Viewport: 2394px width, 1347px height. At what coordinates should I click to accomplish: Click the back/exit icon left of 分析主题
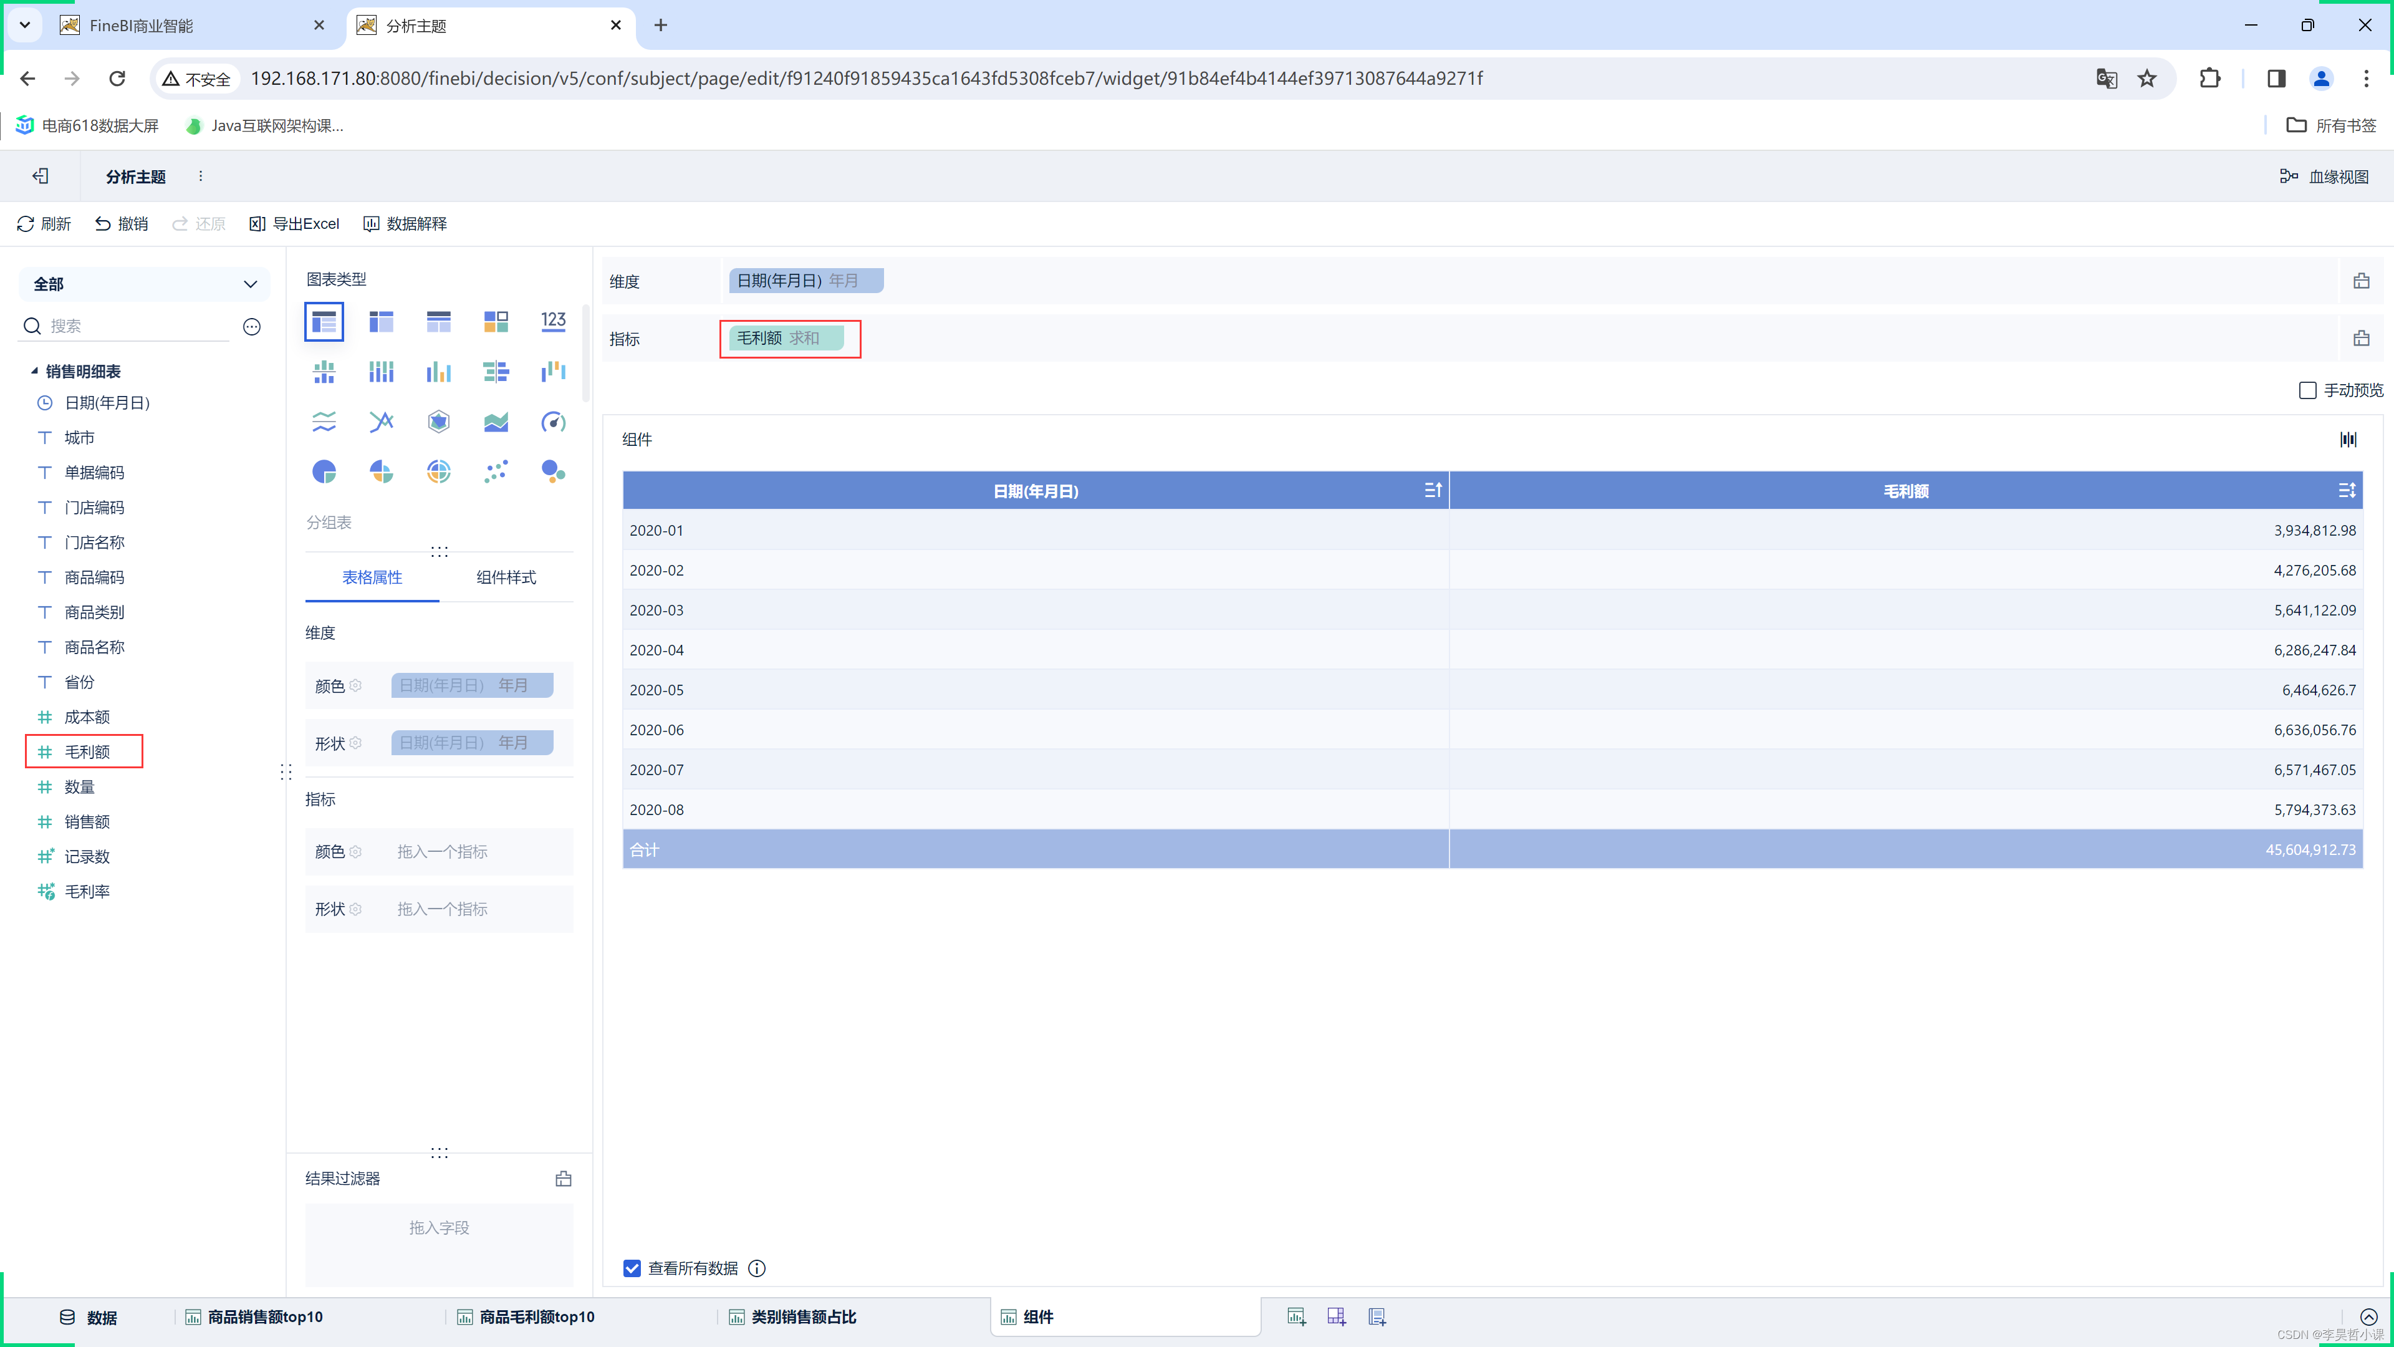[40, 176]
